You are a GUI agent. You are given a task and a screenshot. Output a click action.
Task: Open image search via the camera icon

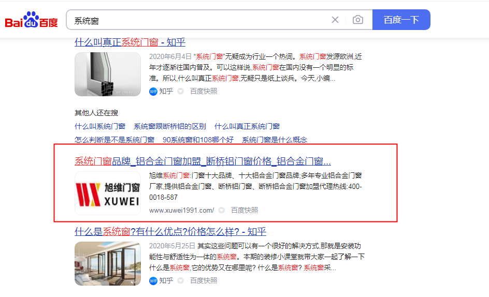pos(357,20)
